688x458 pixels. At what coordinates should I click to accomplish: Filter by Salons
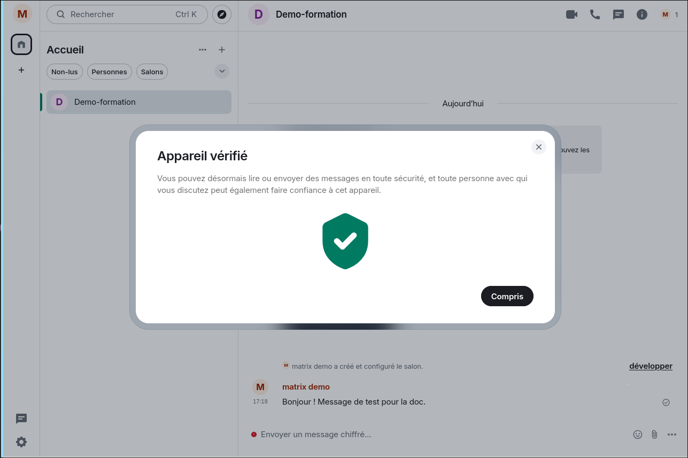pos(152,72)
